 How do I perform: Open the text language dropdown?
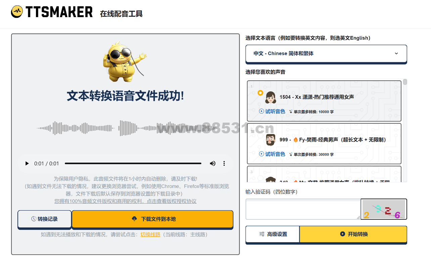pyautogui.click(x=326, y=53)
